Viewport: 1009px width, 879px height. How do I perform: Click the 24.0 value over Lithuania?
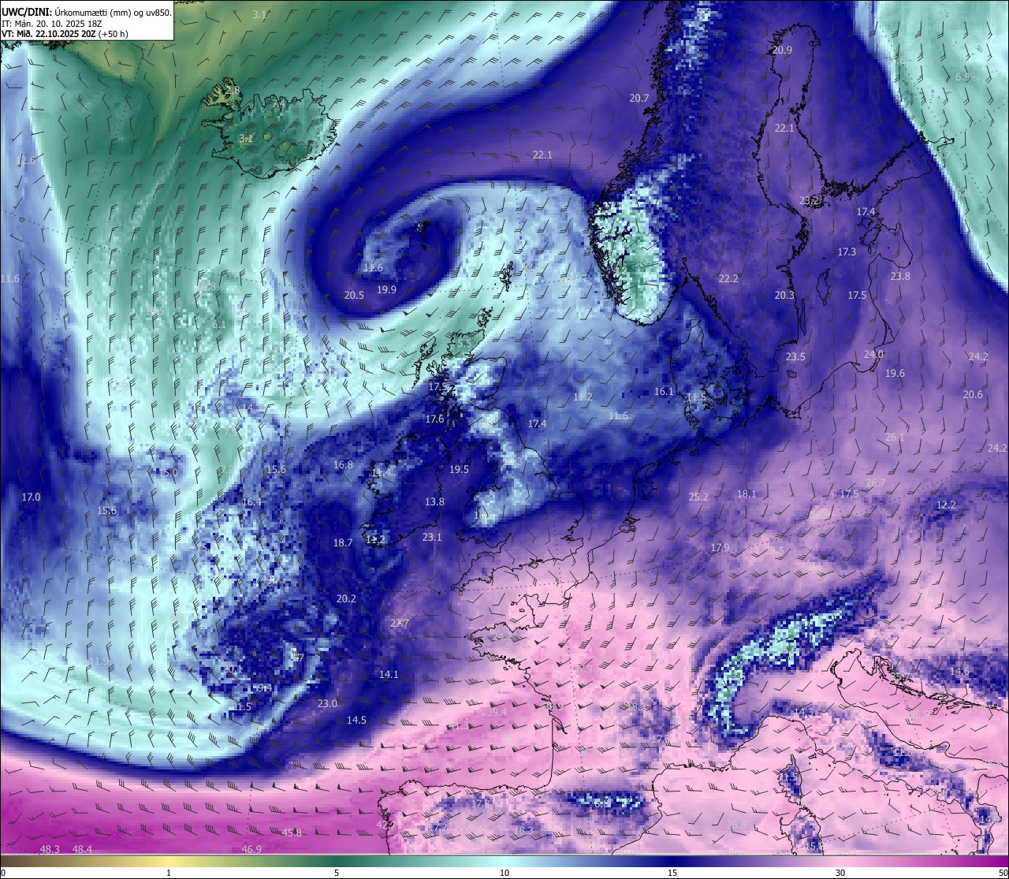pyautogui.click(x=873, y=354)
